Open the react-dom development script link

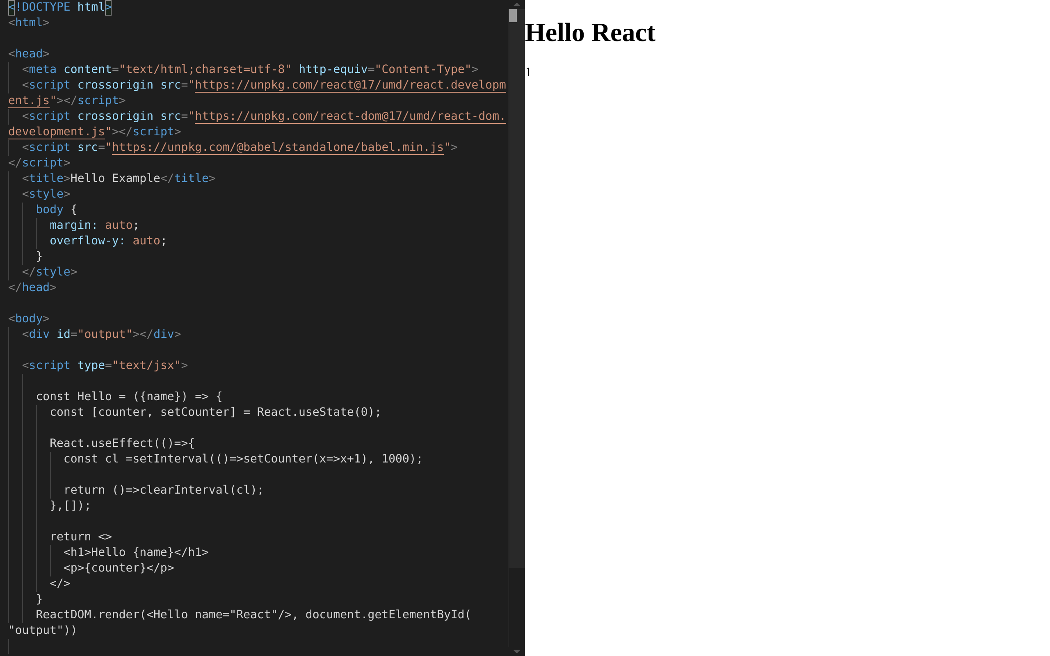pyautogui.click(x=347, y=116)
